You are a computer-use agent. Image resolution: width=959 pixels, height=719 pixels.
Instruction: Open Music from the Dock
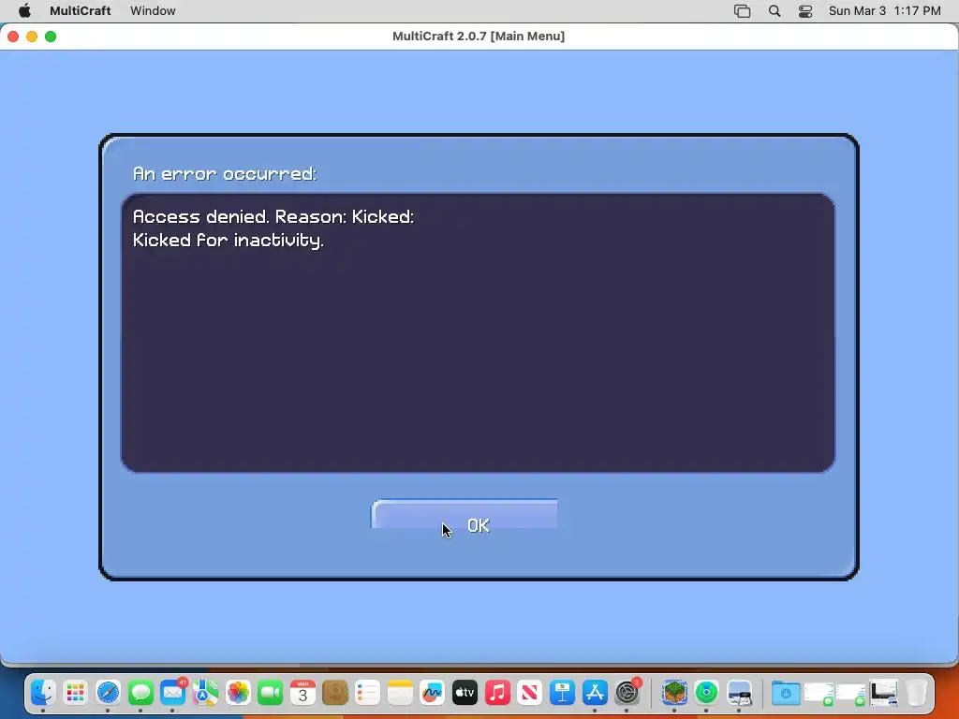tap(497, 693)
